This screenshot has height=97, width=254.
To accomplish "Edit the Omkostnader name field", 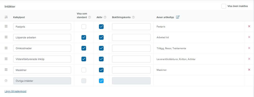I will (x=42, y=48).
